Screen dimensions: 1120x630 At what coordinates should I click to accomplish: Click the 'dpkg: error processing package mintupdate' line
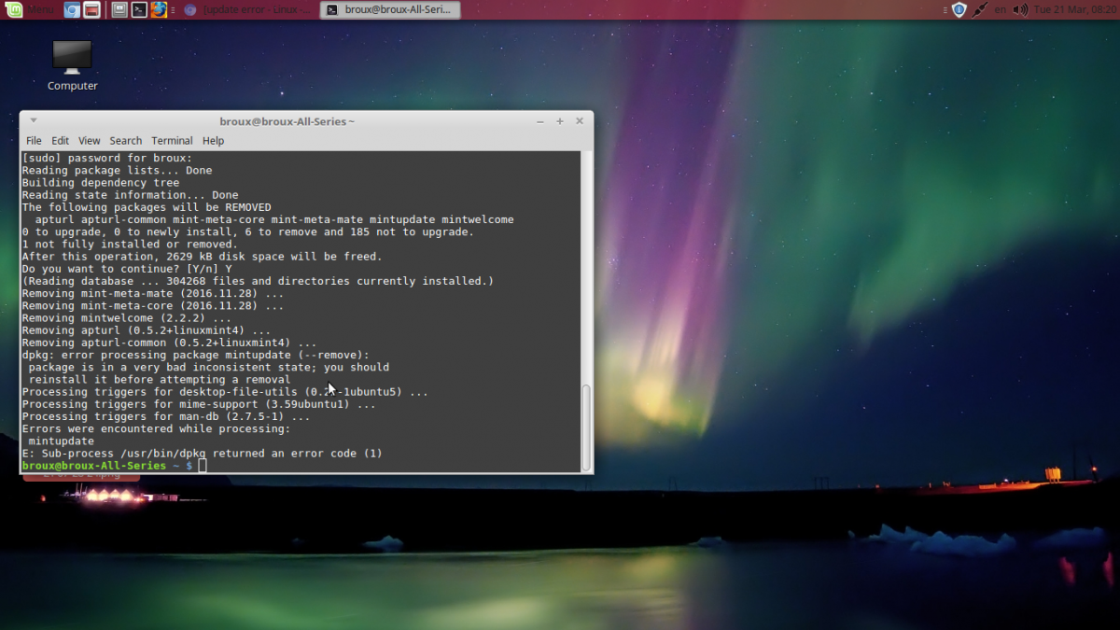[x=196, y=356]
